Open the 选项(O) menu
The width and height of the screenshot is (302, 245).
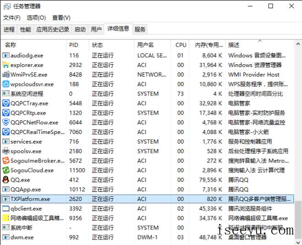tap(36, 18)
